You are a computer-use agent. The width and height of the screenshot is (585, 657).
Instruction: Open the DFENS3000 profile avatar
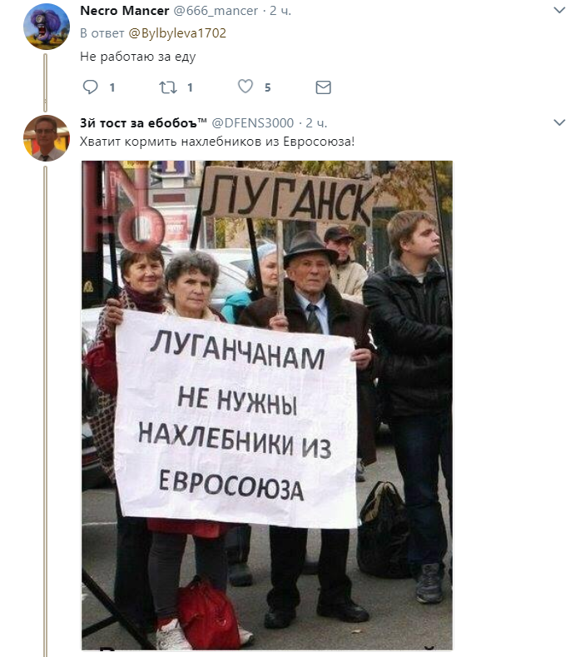[46, 138]
